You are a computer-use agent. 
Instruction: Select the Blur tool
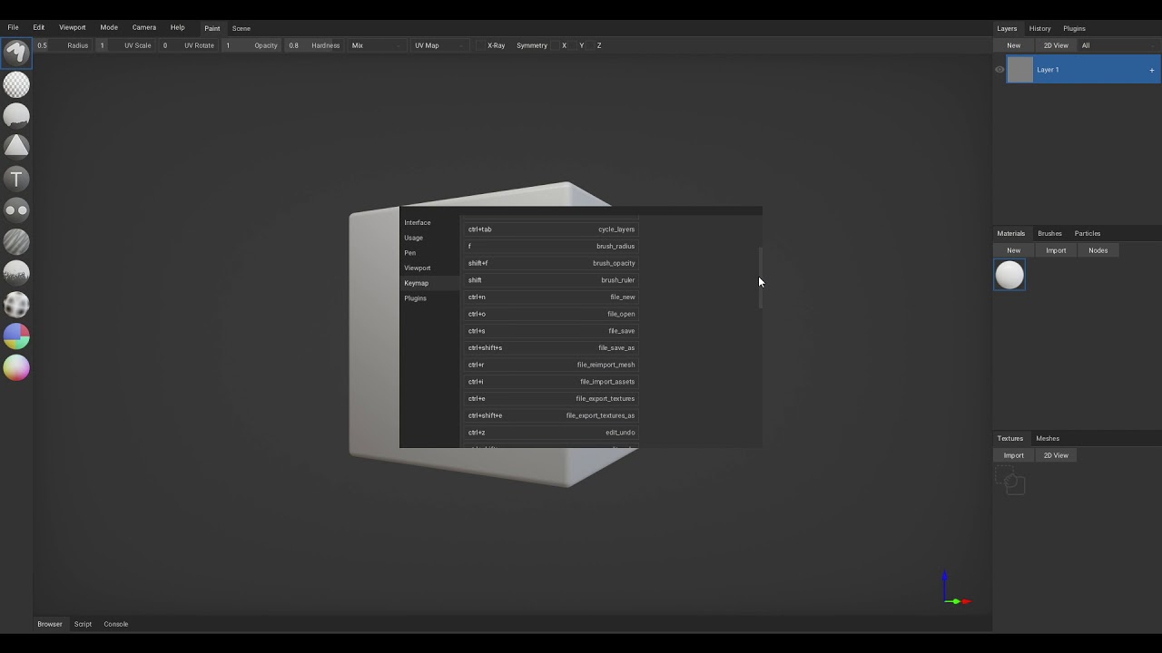point(16,242)
